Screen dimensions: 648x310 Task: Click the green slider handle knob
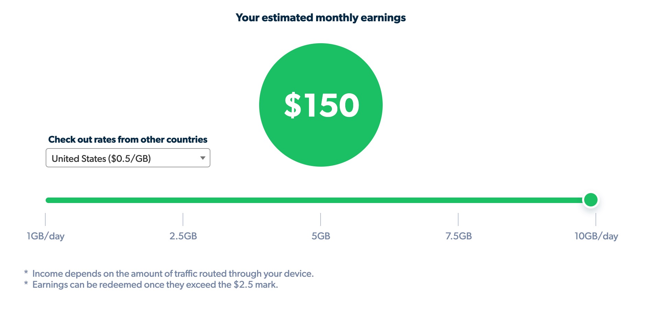[x=591, y=200]
